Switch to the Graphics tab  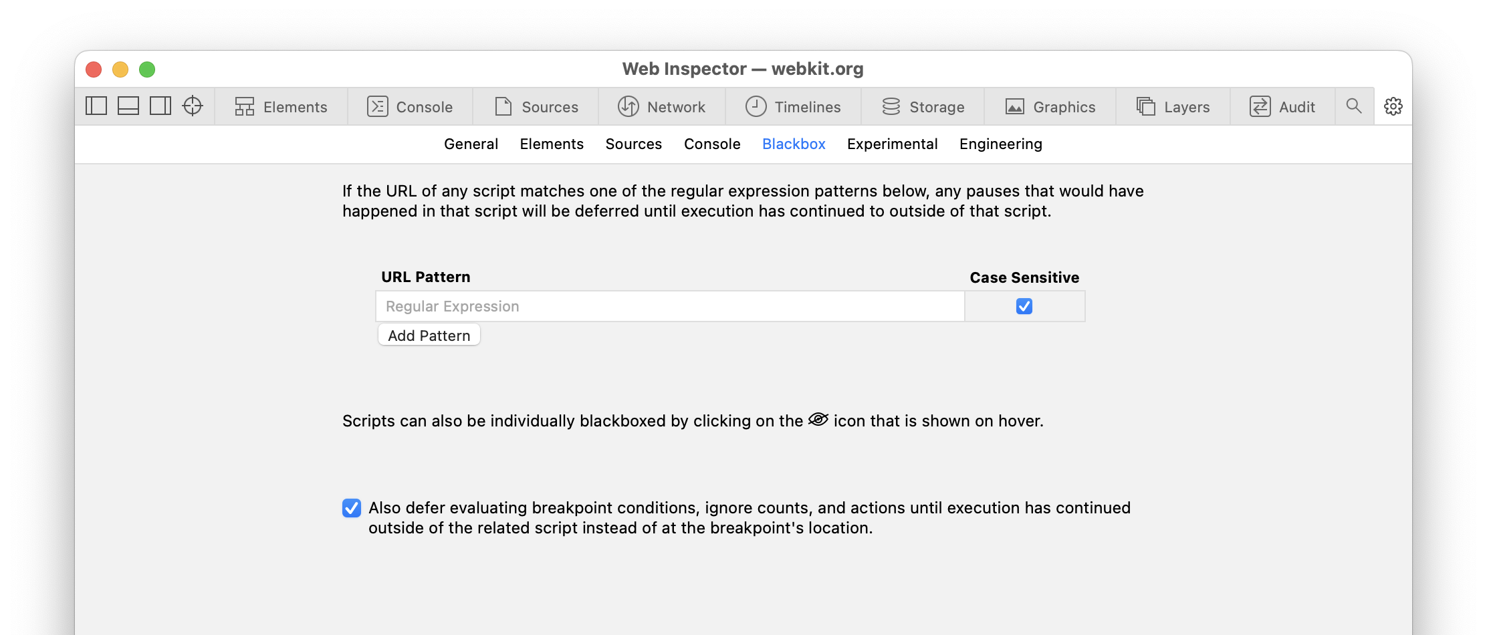click(x=1050, y=107)
